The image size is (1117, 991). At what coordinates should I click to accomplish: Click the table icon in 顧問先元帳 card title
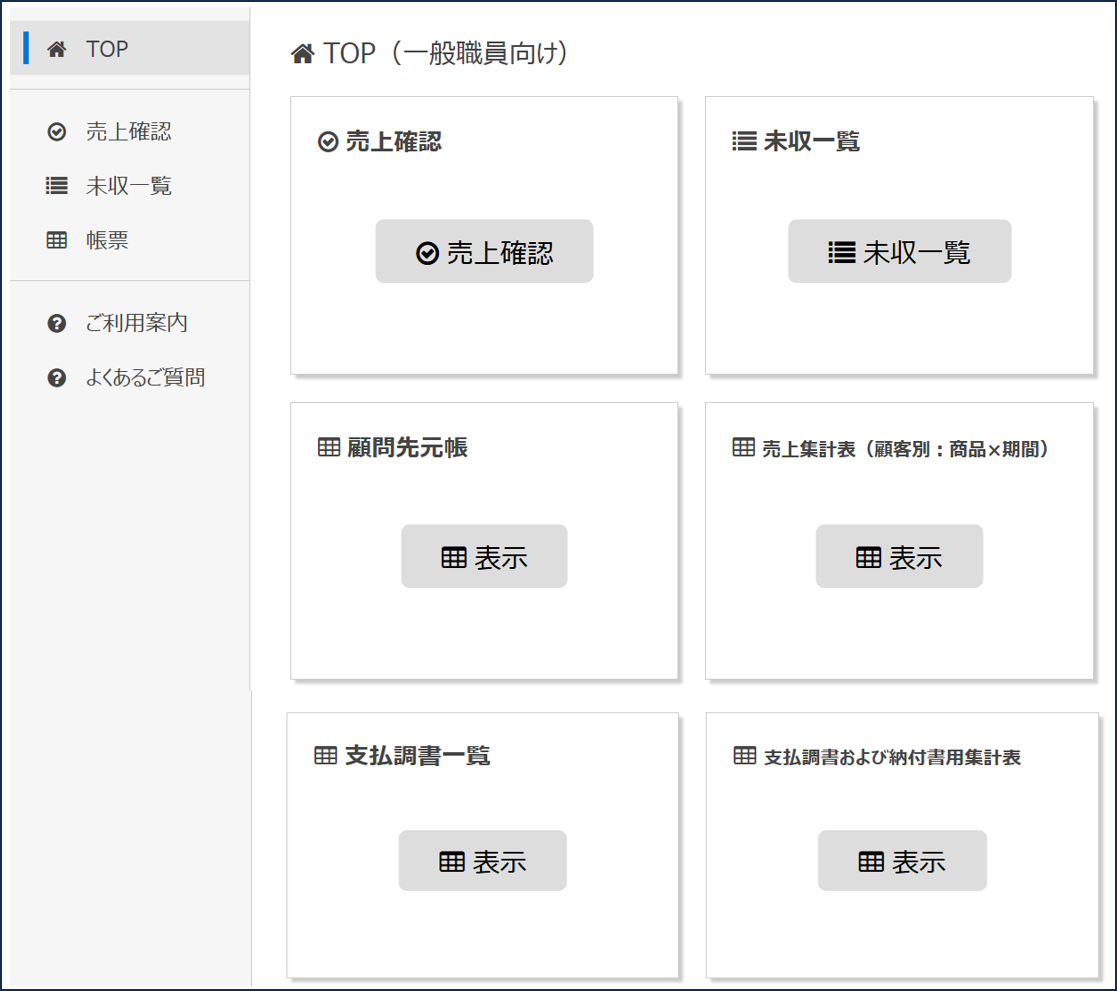tap(328, 448)
